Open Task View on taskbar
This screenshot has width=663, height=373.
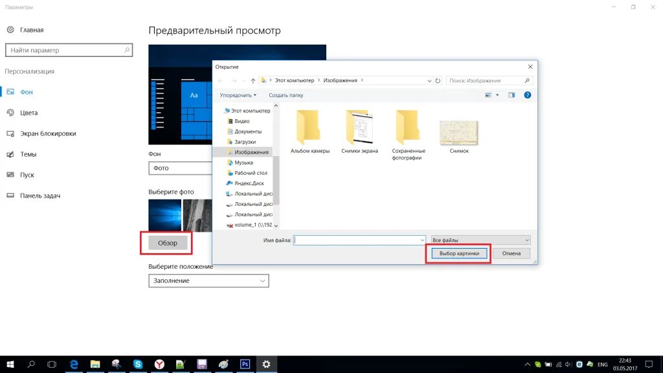[x=52, y=364]
